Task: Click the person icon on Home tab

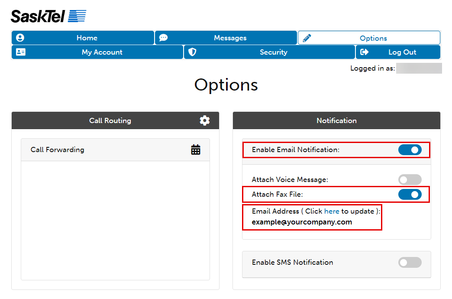Action: [20, 38]
